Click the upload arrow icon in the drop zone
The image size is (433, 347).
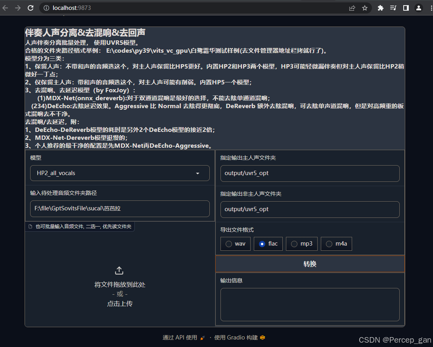[x=119, y=271]
